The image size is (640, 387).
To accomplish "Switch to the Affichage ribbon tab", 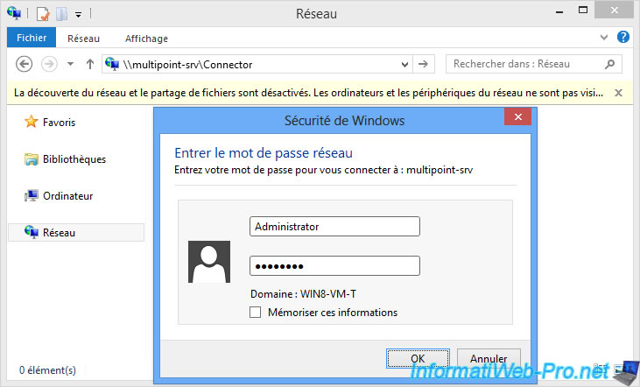I will (x=146, y=39).
